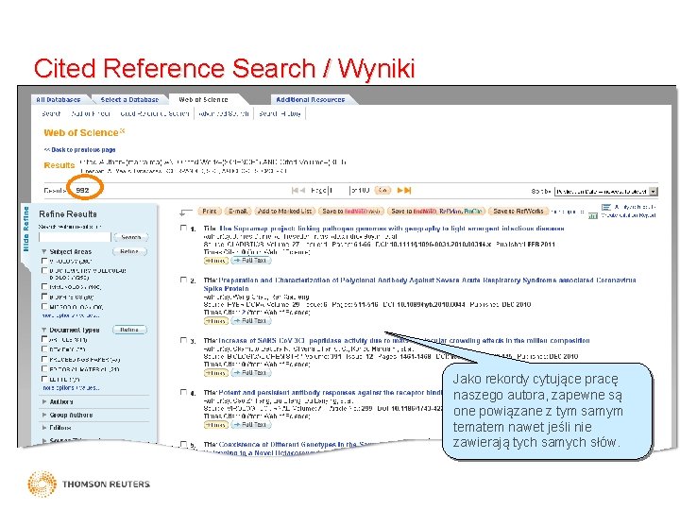Click Save to EndNote, RefMan, ProCite button
The image size is (680, 510).
pyautogui.click(x=436, y=212)
